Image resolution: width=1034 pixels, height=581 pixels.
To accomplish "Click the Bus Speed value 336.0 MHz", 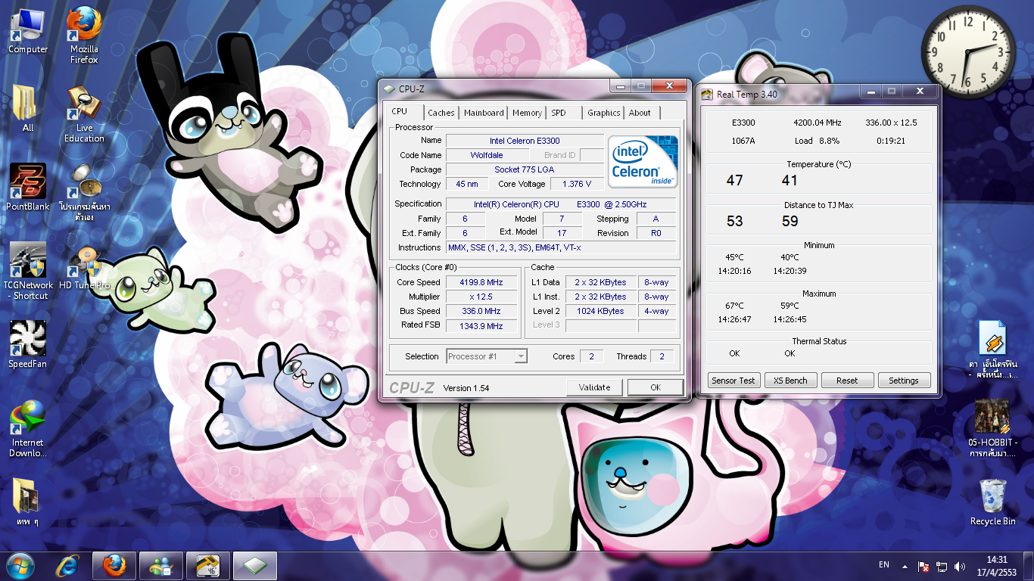I will click(481, 311).
